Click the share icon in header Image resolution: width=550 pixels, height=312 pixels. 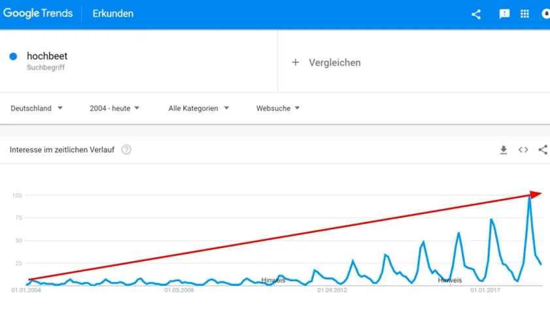point(476,14)
